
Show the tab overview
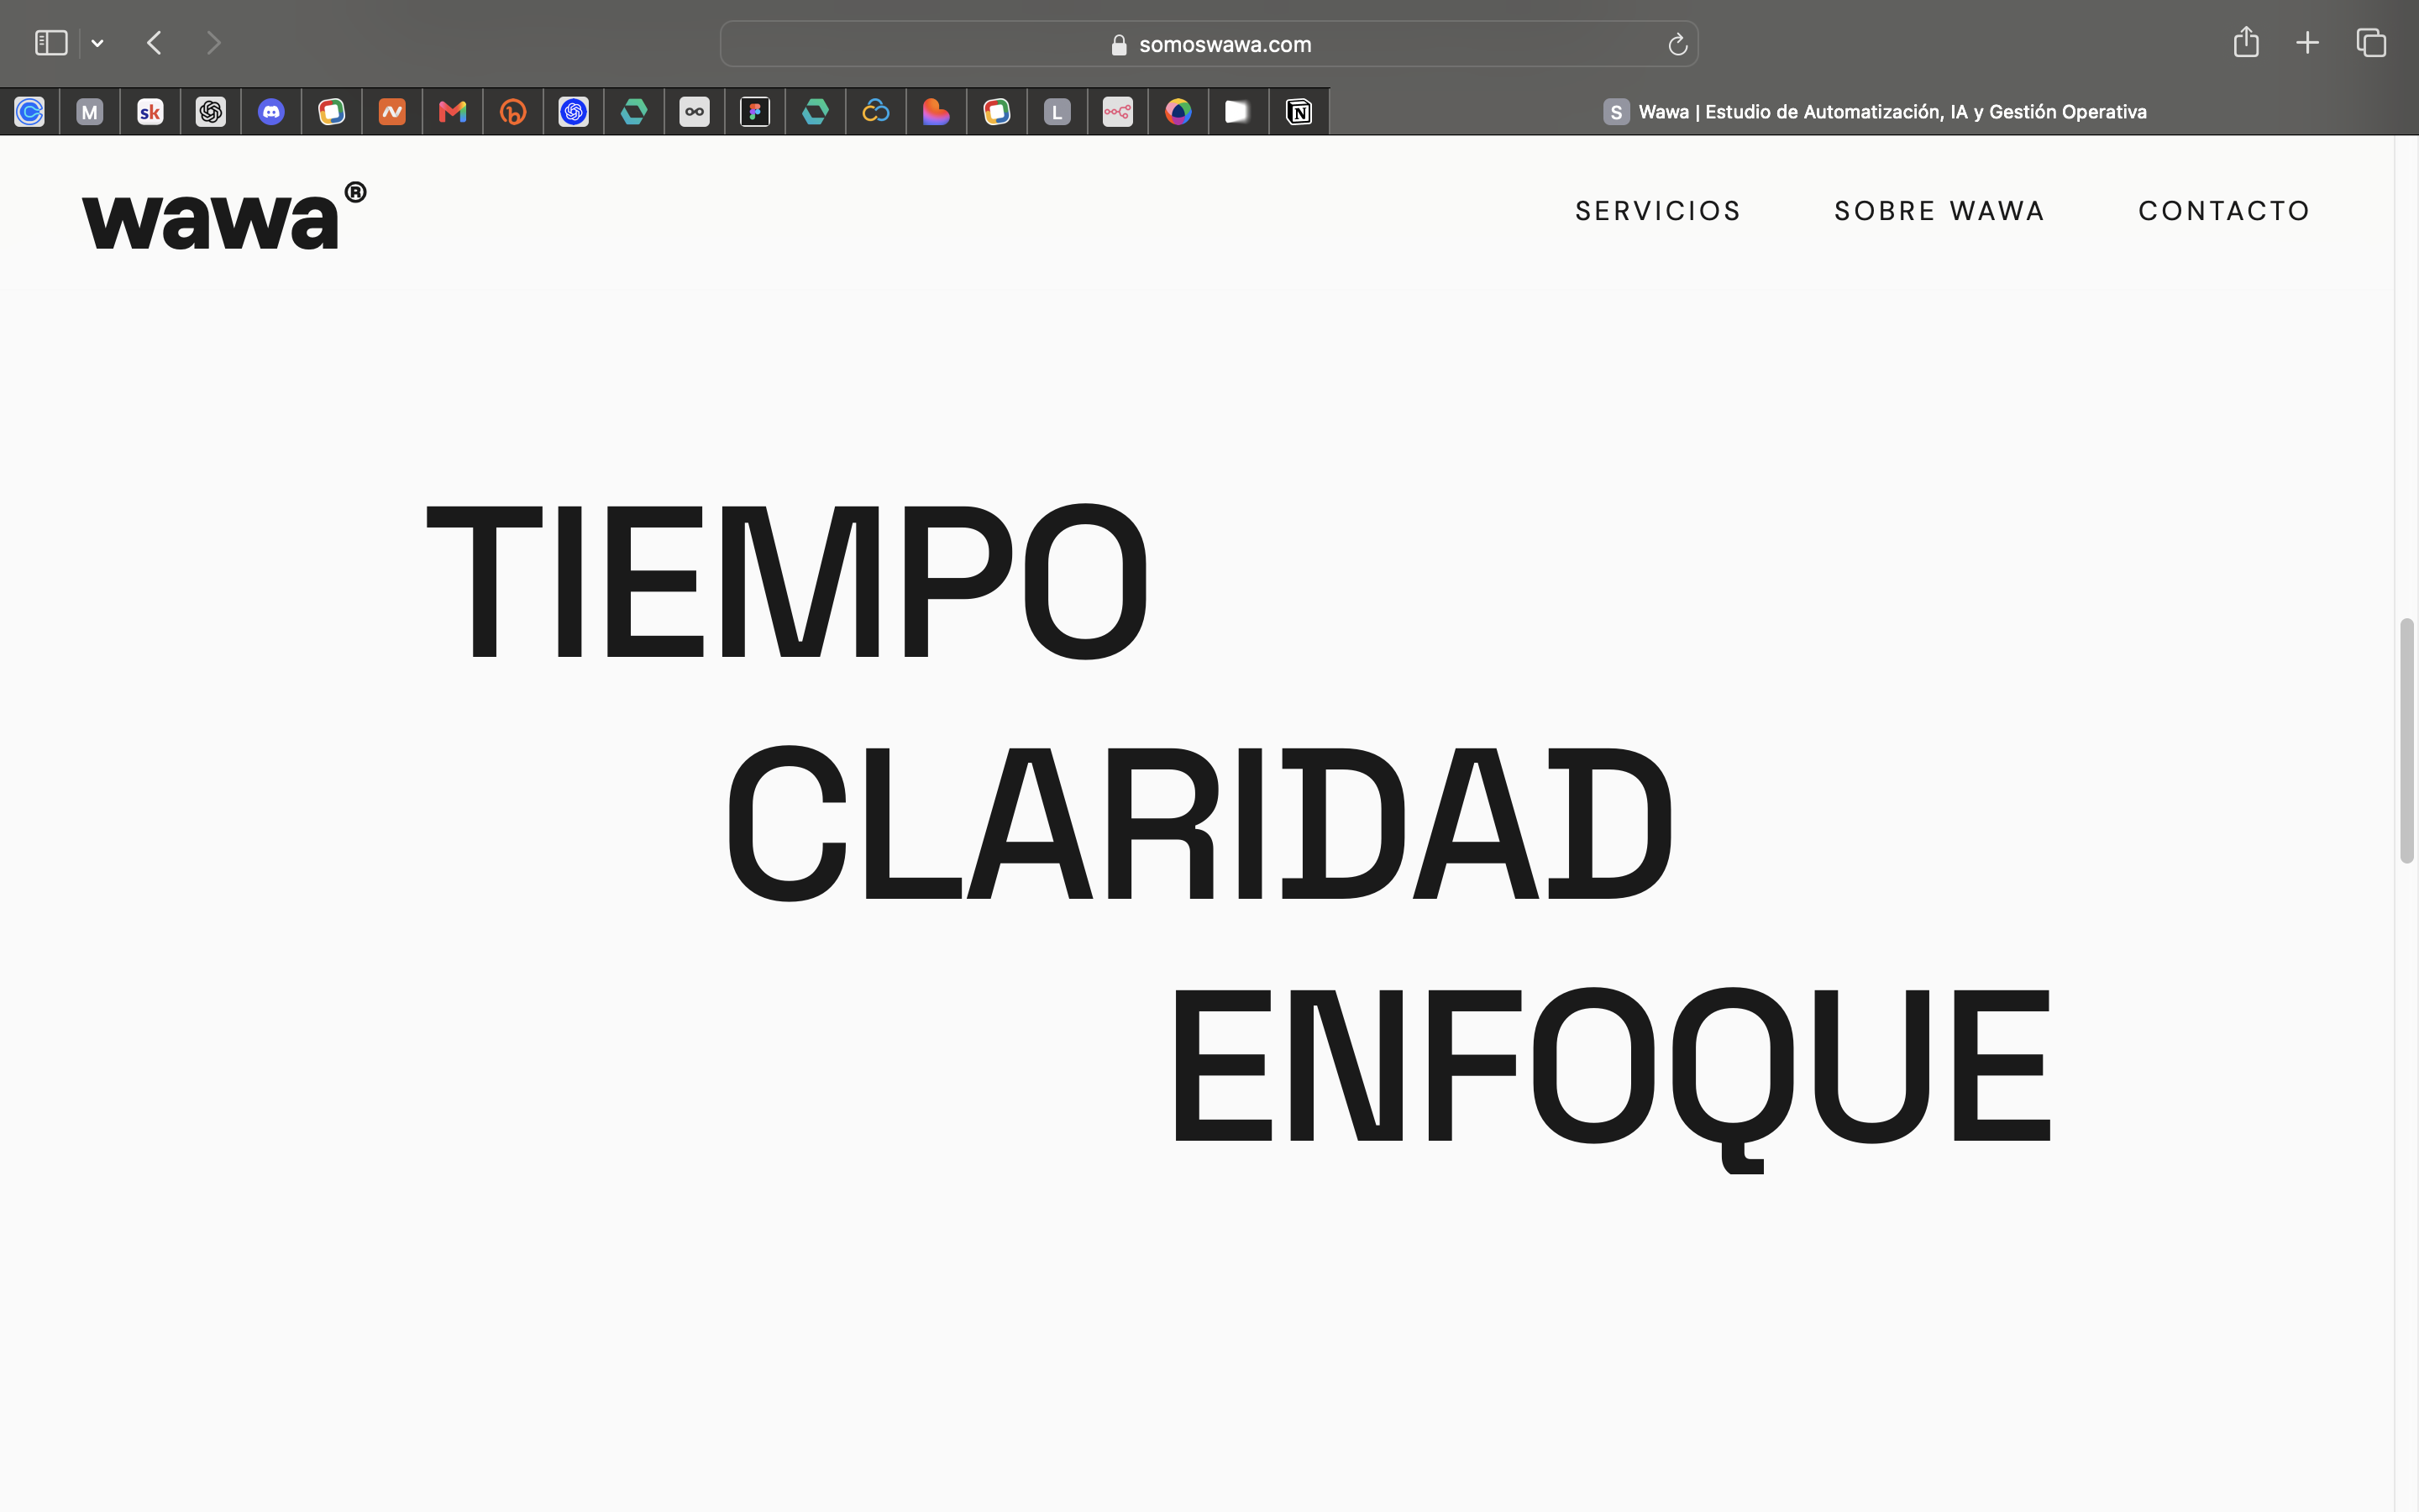(2371, 43)
